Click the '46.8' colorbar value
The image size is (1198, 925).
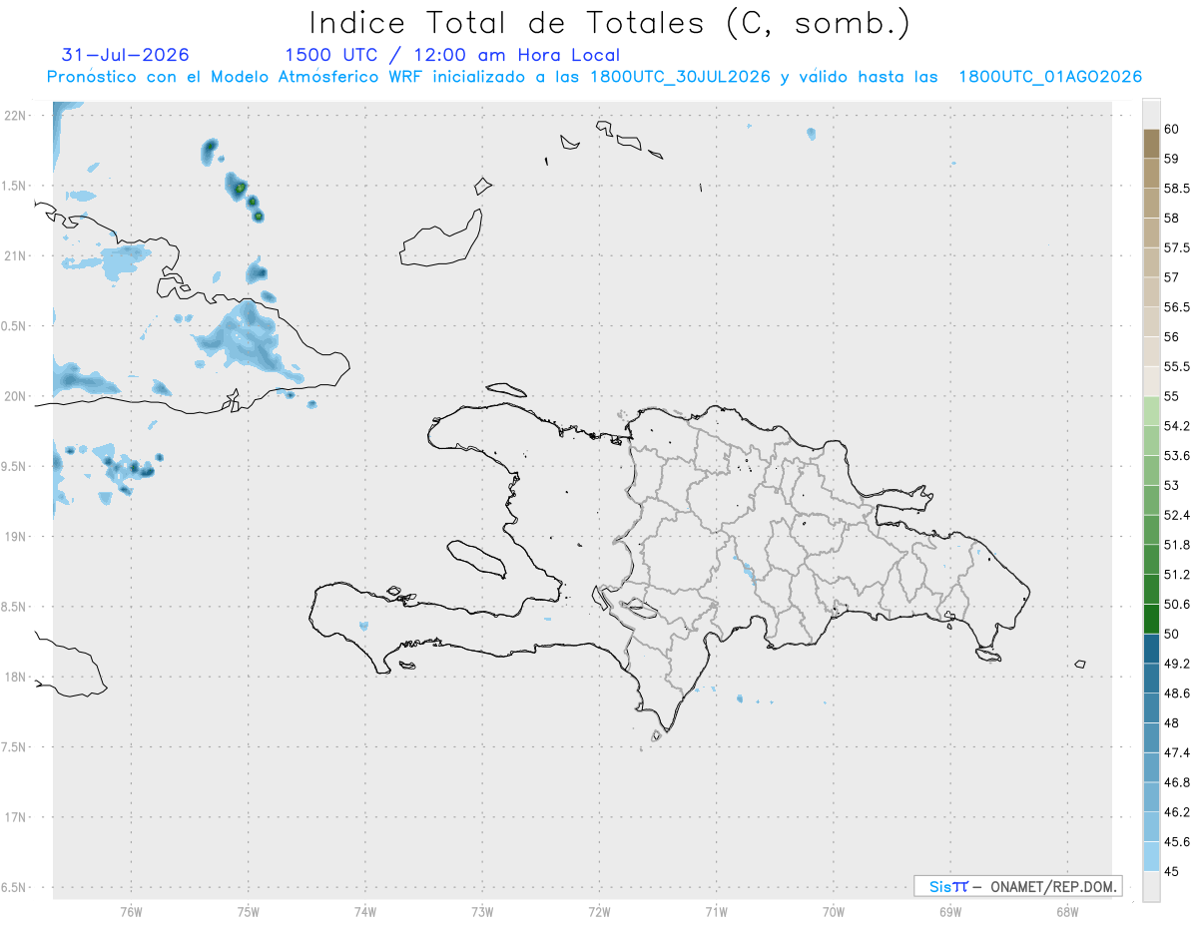coord(1177,782)
